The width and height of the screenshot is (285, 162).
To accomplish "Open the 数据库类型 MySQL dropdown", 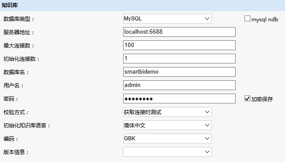I will [167, 19].
